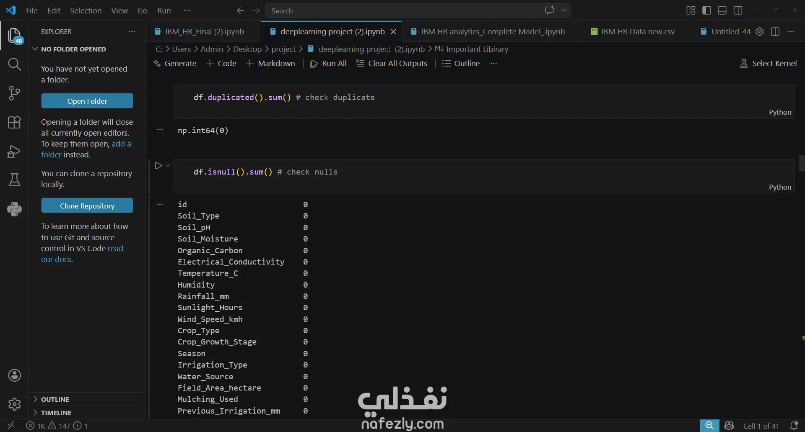The height and width of the screenshot is (432, 805).
Task: Open Run and Debug view
Action: [15, 151]
